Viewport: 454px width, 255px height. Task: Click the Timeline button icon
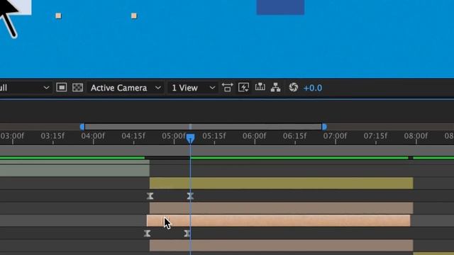point(260,87)
